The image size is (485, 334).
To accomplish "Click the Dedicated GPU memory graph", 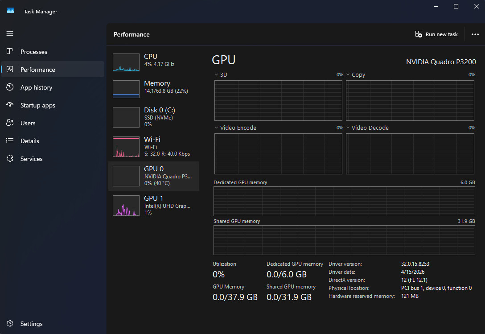I will pos(344,201).
